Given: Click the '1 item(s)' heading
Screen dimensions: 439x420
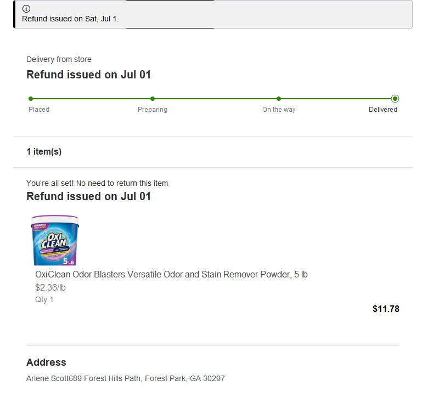Looking at the screenshot, I should pos(44,152).
